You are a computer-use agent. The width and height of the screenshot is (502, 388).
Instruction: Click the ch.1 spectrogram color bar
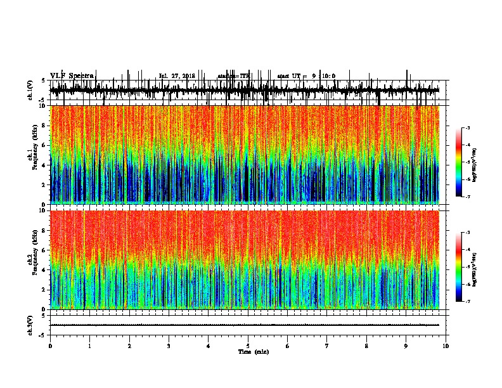tap(459, 162)
